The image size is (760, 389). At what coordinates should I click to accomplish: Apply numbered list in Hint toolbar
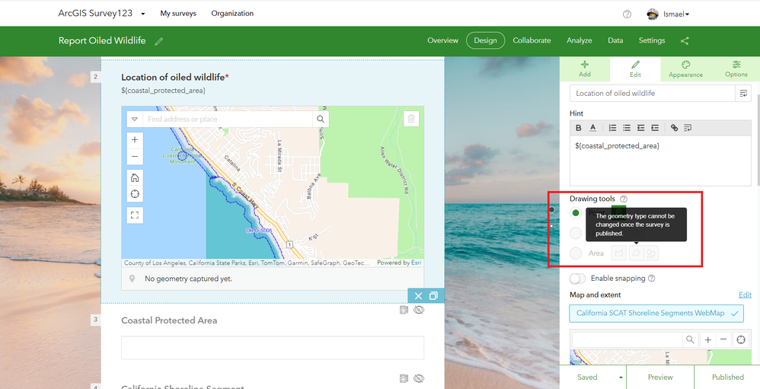pos(613,128)
